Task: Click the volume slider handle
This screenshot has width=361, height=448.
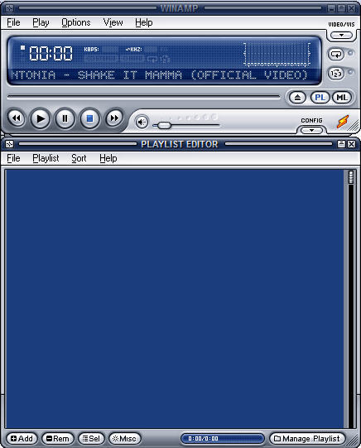Action: 164,125
